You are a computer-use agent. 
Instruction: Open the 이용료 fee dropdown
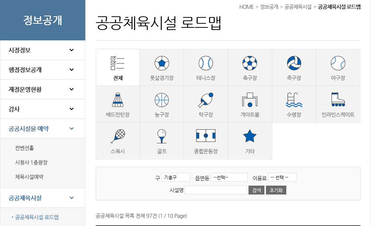click(282, 177)
